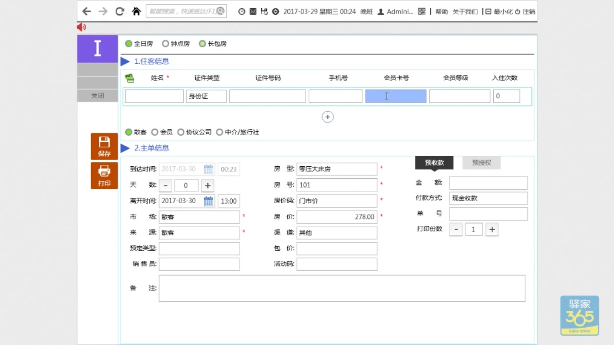Click the 备注 notes text area
Viewport: 614px width, 345px height.
pyautogui.click(x=342, y=288)
